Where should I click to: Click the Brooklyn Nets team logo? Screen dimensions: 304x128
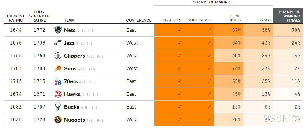58,30
